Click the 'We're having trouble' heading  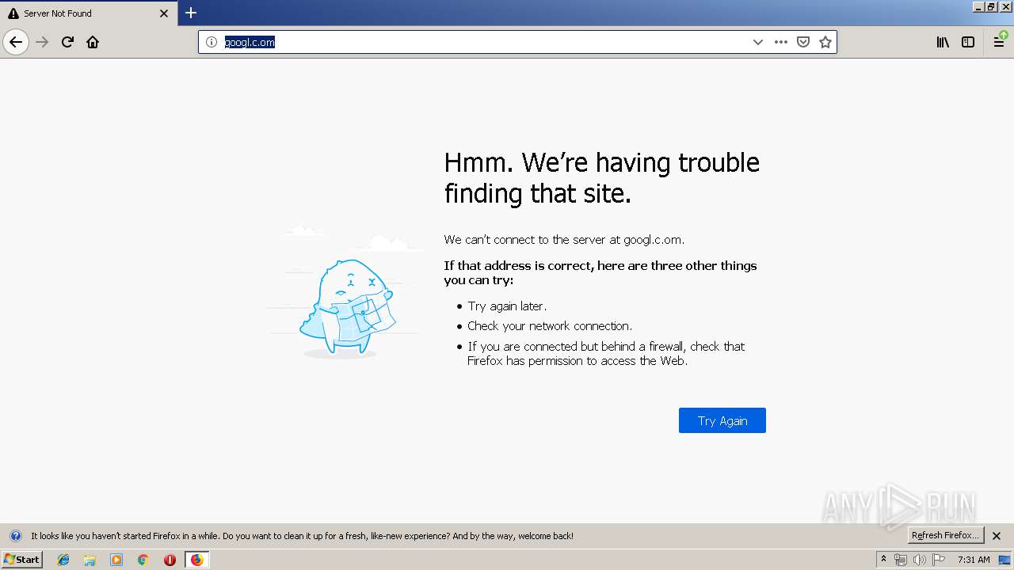pyautogui.click(x=601, y=177)
